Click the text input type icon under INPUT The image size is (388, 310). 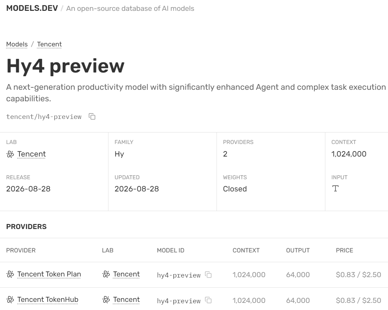click(x=335, y=188)
